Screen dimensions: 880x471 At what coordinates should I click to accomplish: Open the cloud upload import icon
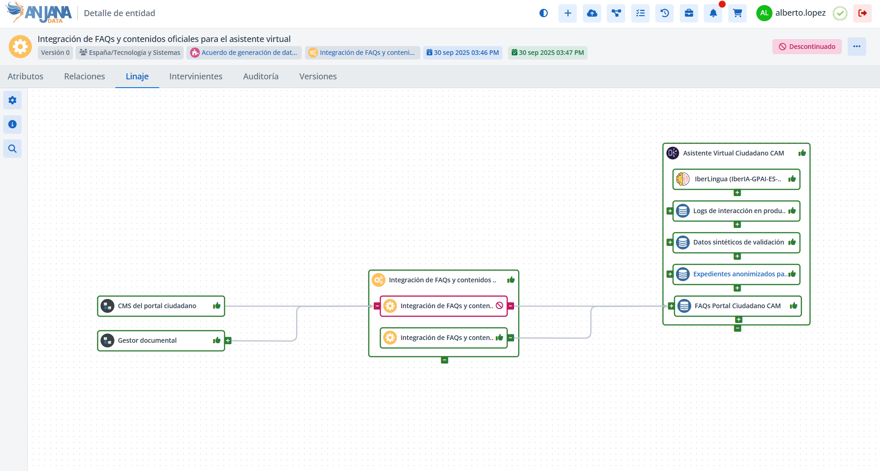point(592,13)
